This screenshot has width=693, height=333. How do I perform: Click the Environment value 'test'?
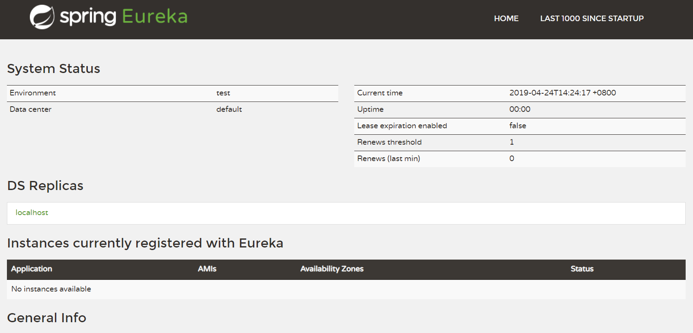(223, 93)
